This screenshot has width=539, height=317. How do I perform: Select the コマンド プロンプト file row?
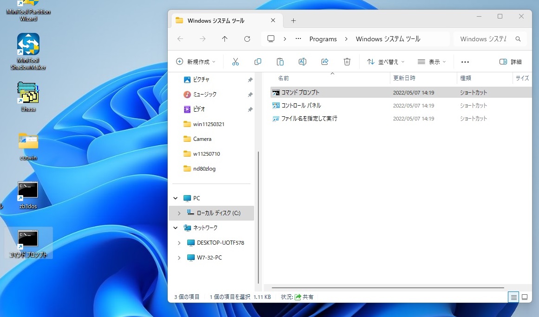click(x=401, y=93)
